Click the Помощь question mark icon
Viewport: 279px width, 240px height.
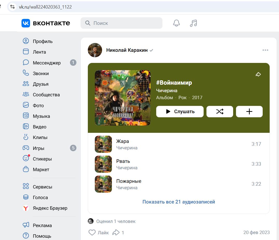click(26, 236)
